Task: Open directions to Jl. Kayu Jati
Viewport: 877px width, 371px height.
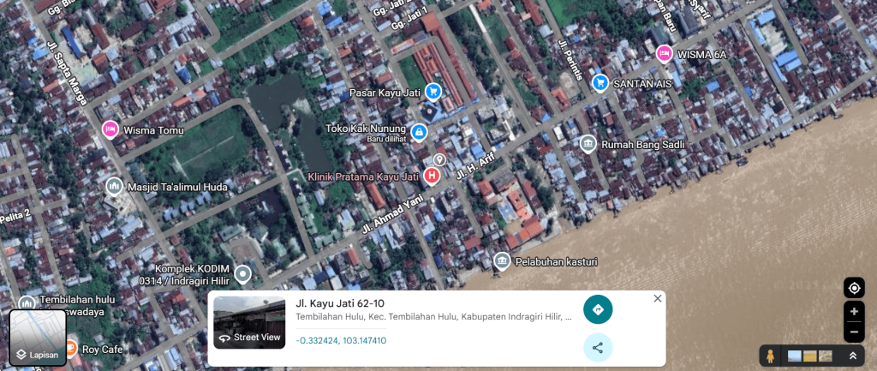Action: click(598, 309)
